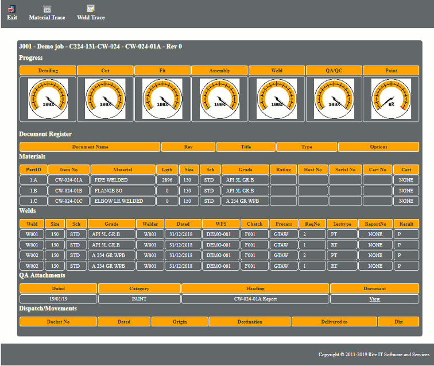Open Material Trace from the toolbar
Image resolution: width=434 pixels, height=366 pixels.
coord(47,13)
